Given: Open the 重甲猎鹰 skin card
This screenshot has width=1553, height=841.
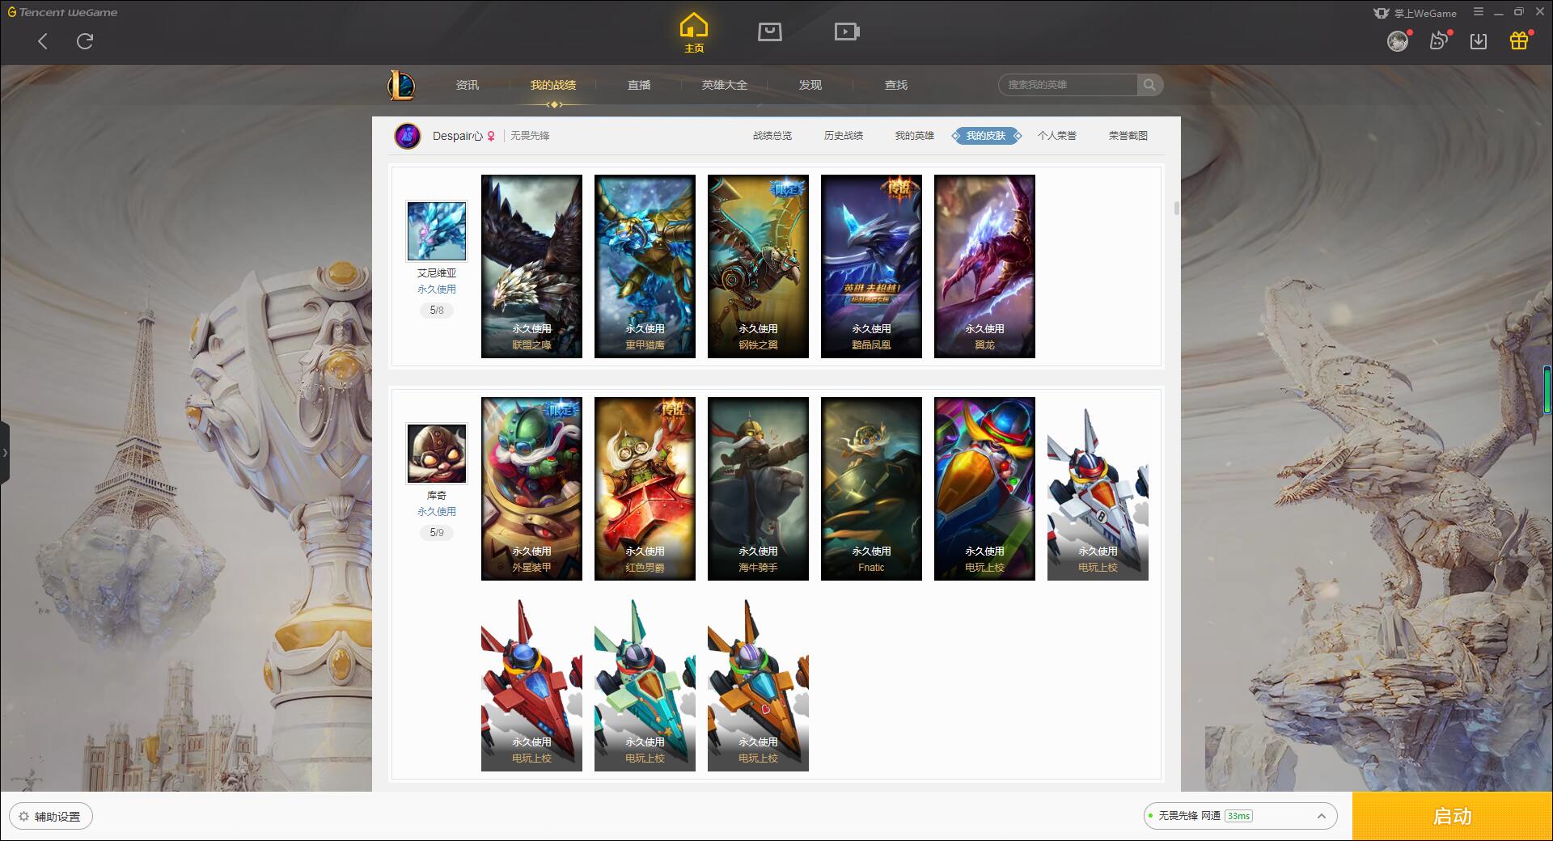Looking at the screenshot, I should [x=645, y=266].
